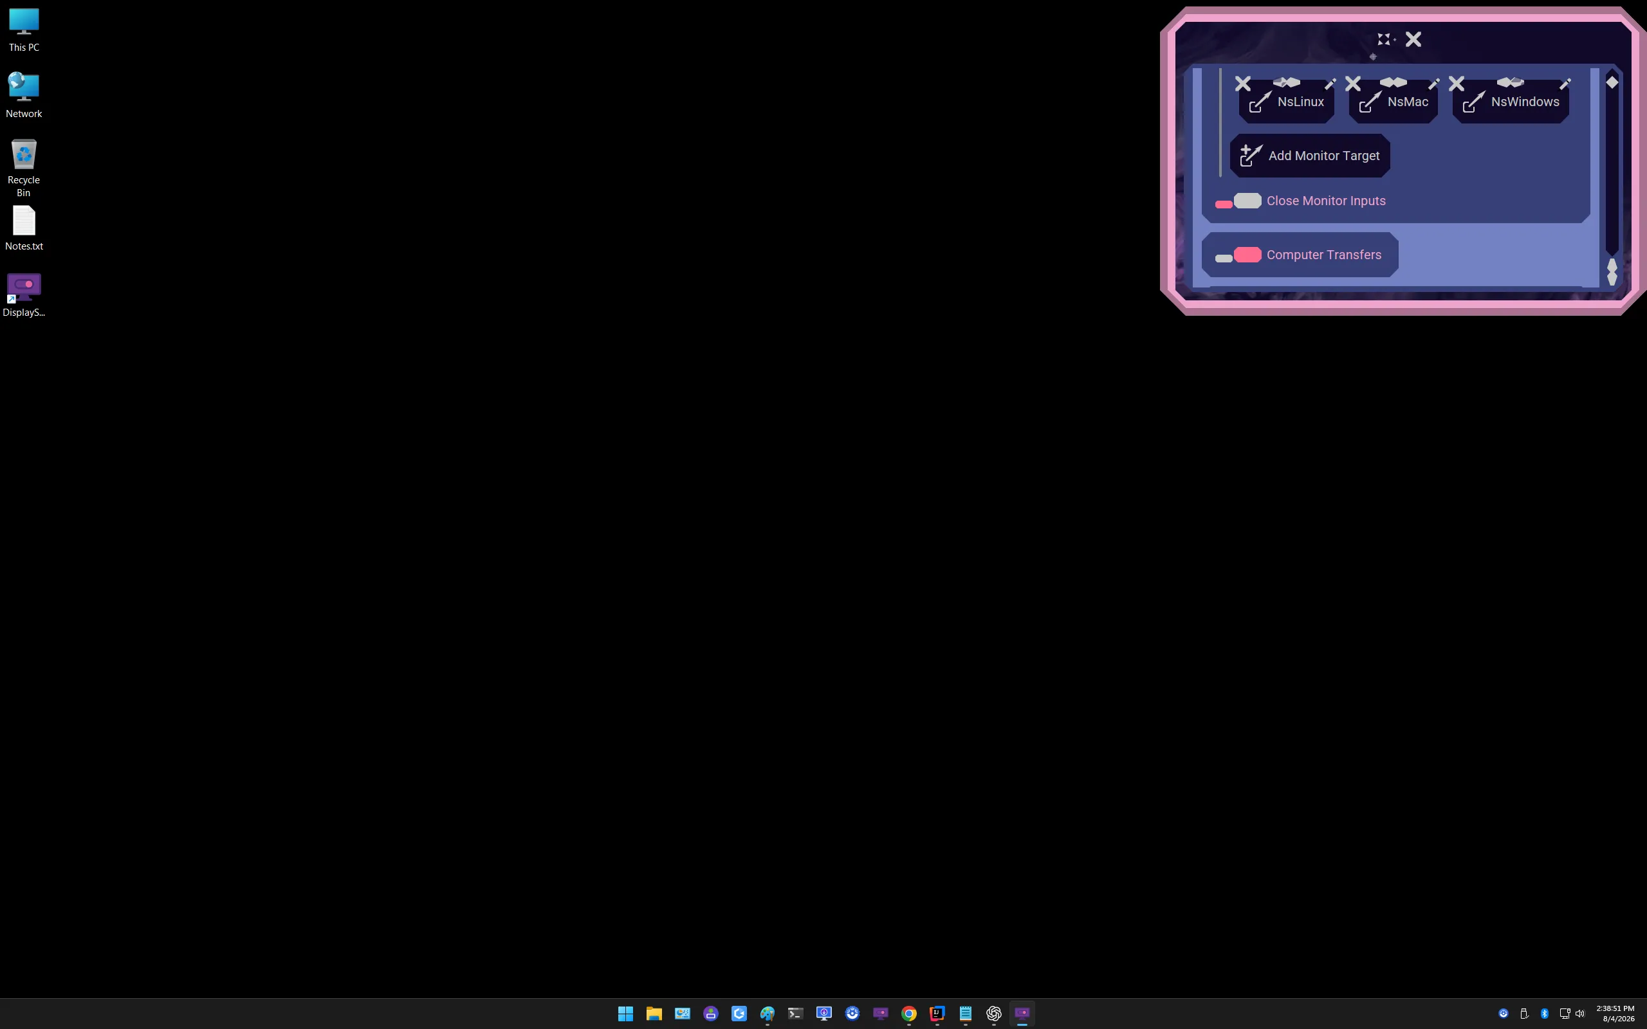Open the Network desktop icon
The height and width of the screenshot is (1029, 1647).
coord(24,96)
